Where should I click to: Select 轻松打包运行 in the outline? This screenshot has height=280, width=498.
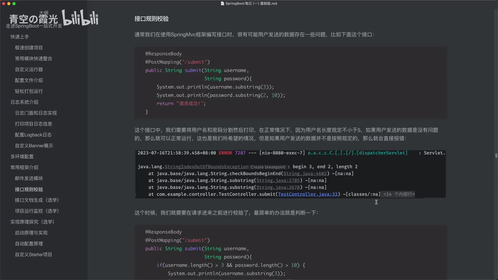point(29,91)
